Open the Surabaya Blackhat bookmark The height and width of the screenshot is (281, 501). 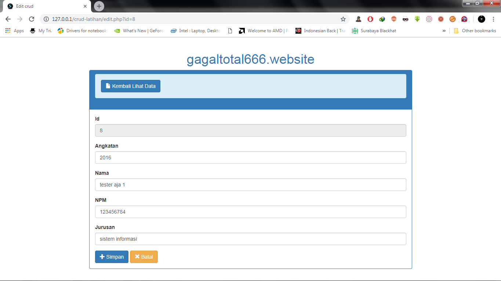(x=374, y=31)
